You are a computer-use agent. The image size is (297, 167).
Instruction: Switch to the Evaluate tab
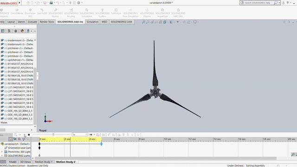point(32,22)
